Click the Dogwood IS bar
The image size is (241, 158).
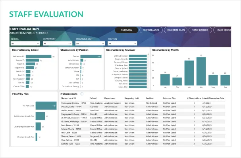[x=30, y=68]
